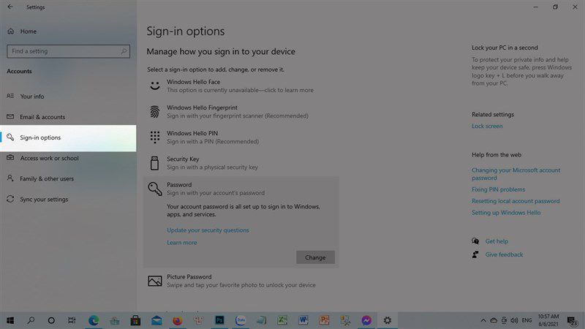The height and width of the screenshot is (329, 585).
Task: Click the OneDrive cloud tray icon
Action: pos(494,320)
